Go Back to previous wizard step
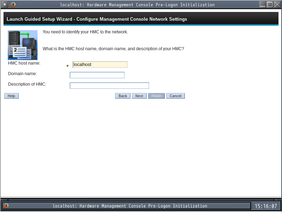The height and width of the screenshot is (212, 282). [123, 96]
